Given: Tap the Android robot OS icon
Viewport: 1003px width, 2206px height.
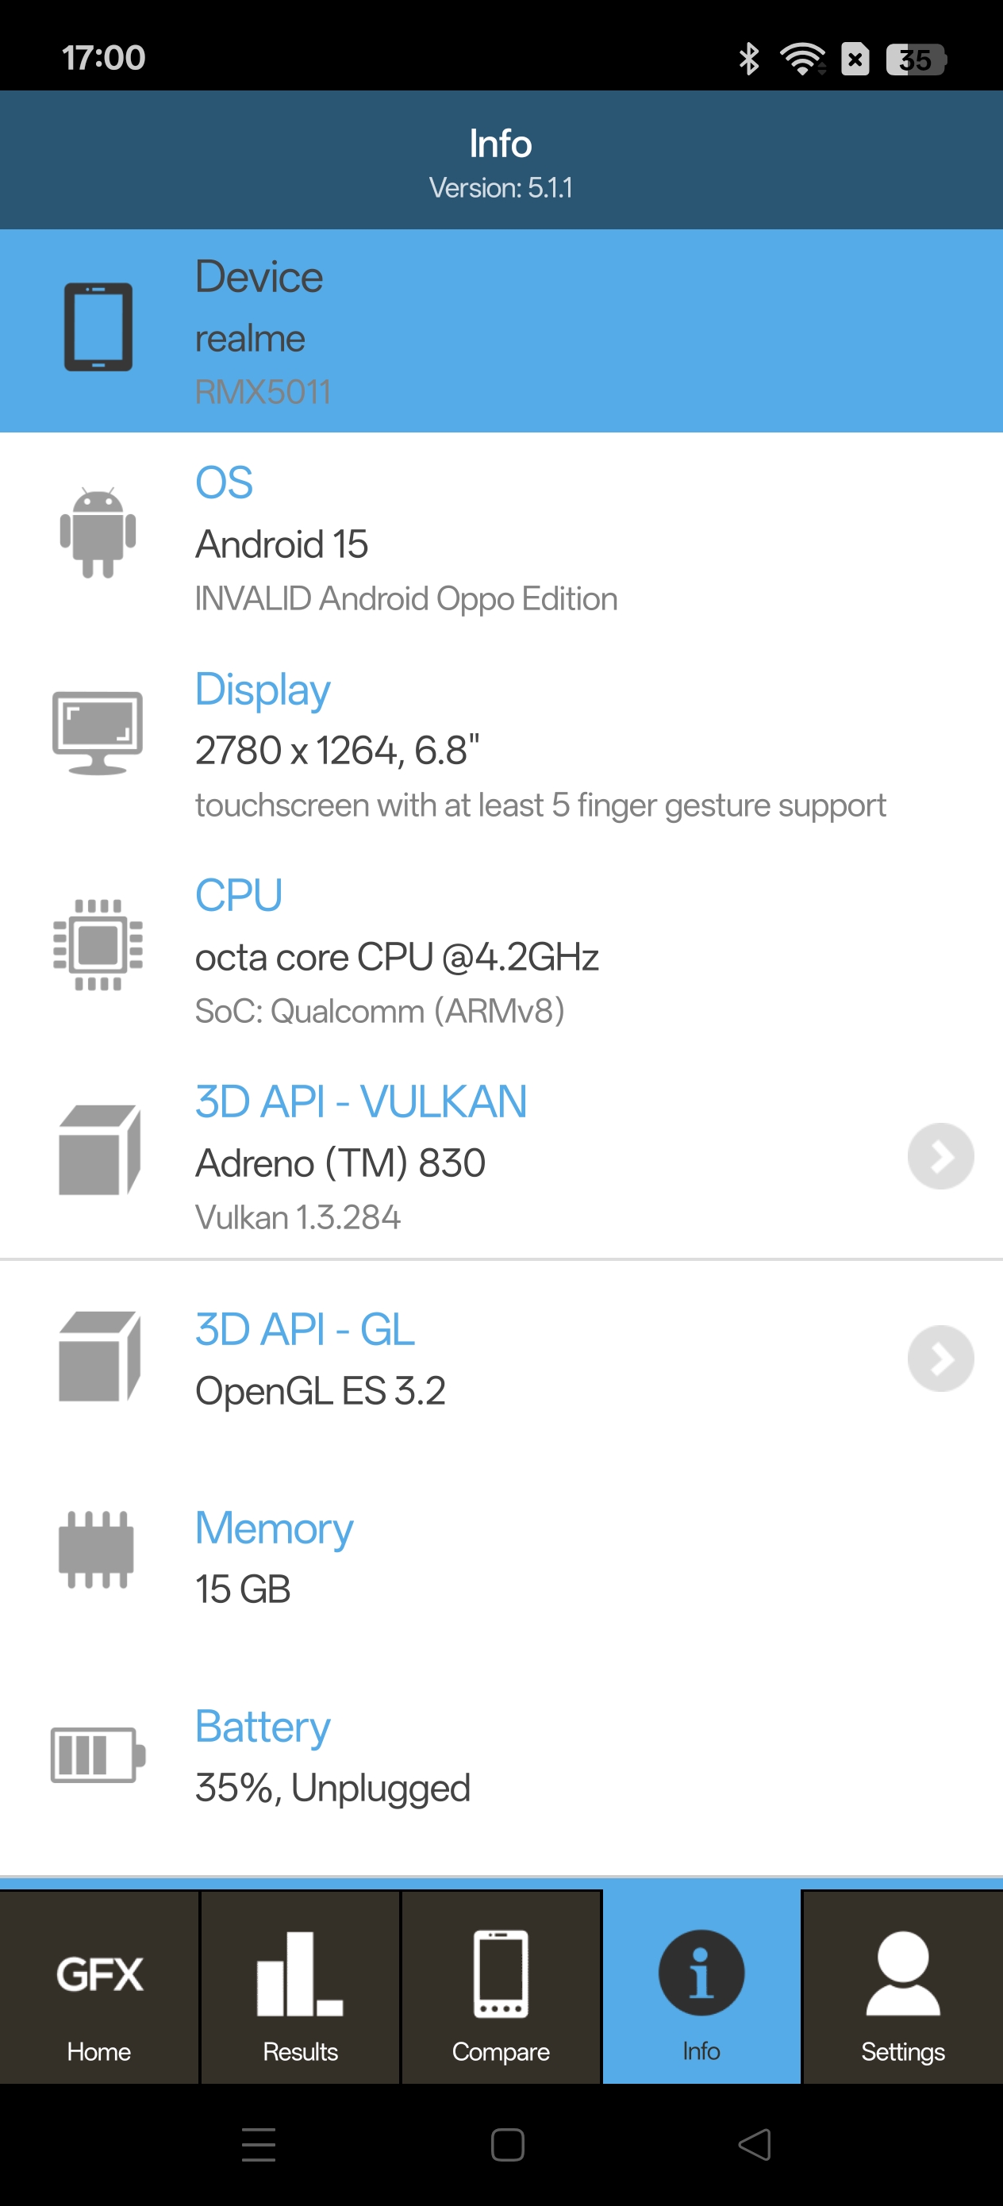Looking at the screenshot, I should (98, 532).
